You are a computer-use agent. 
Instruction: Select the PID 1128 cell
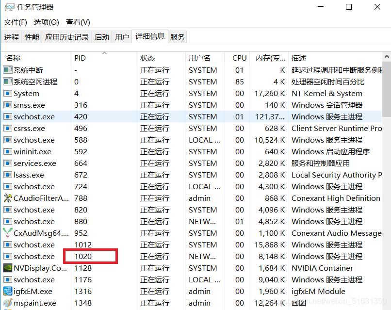pos(104,268)
